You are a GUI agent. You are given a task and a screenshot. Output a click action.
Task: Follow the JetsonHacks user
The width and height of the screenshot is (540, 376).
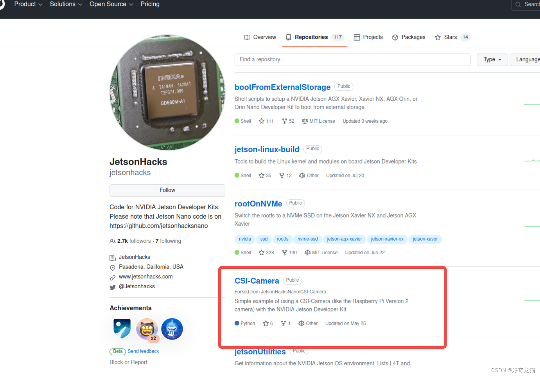[167, 190]
